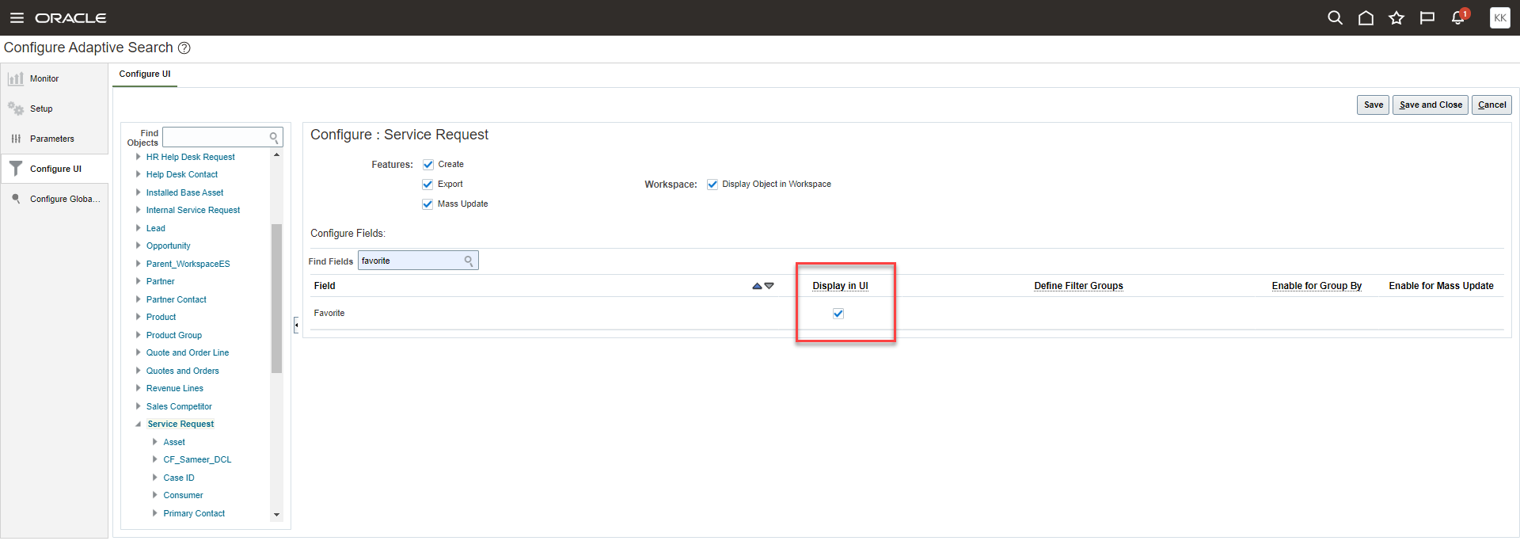Click the tree scroll-down arrow
This screenshot has height=556, width=1520.
click(x=276, y=515)
